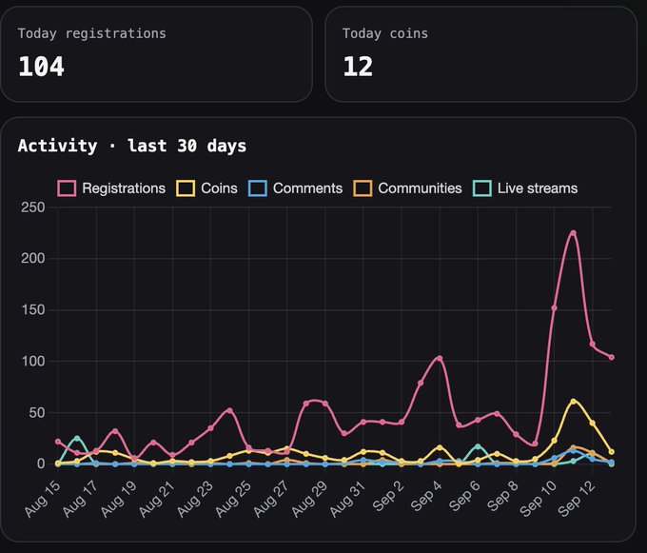Click the 'Today registrations' card title
647x553 pixels.
(91, 33)
